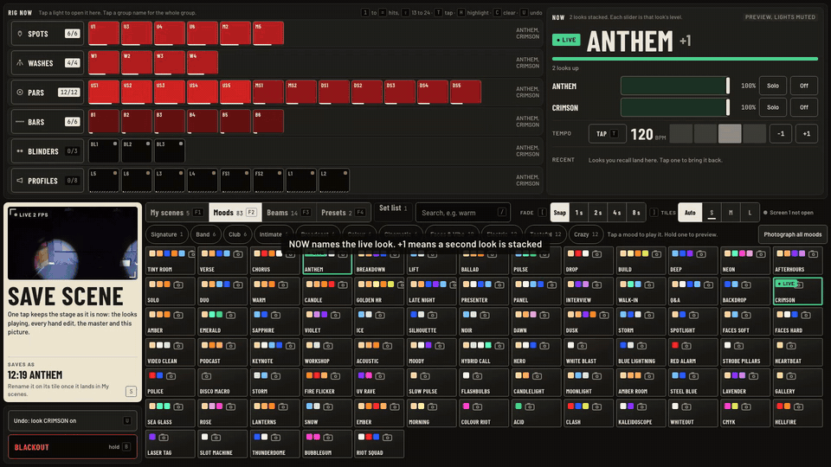The image size is (831, 467).
Task: Click camera icon on POLICE tile
Action: pyautogui.click(x=171, y=376)
